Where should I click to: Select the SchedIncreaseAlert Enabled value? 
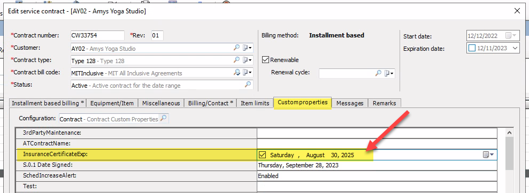tap(377, 176)
